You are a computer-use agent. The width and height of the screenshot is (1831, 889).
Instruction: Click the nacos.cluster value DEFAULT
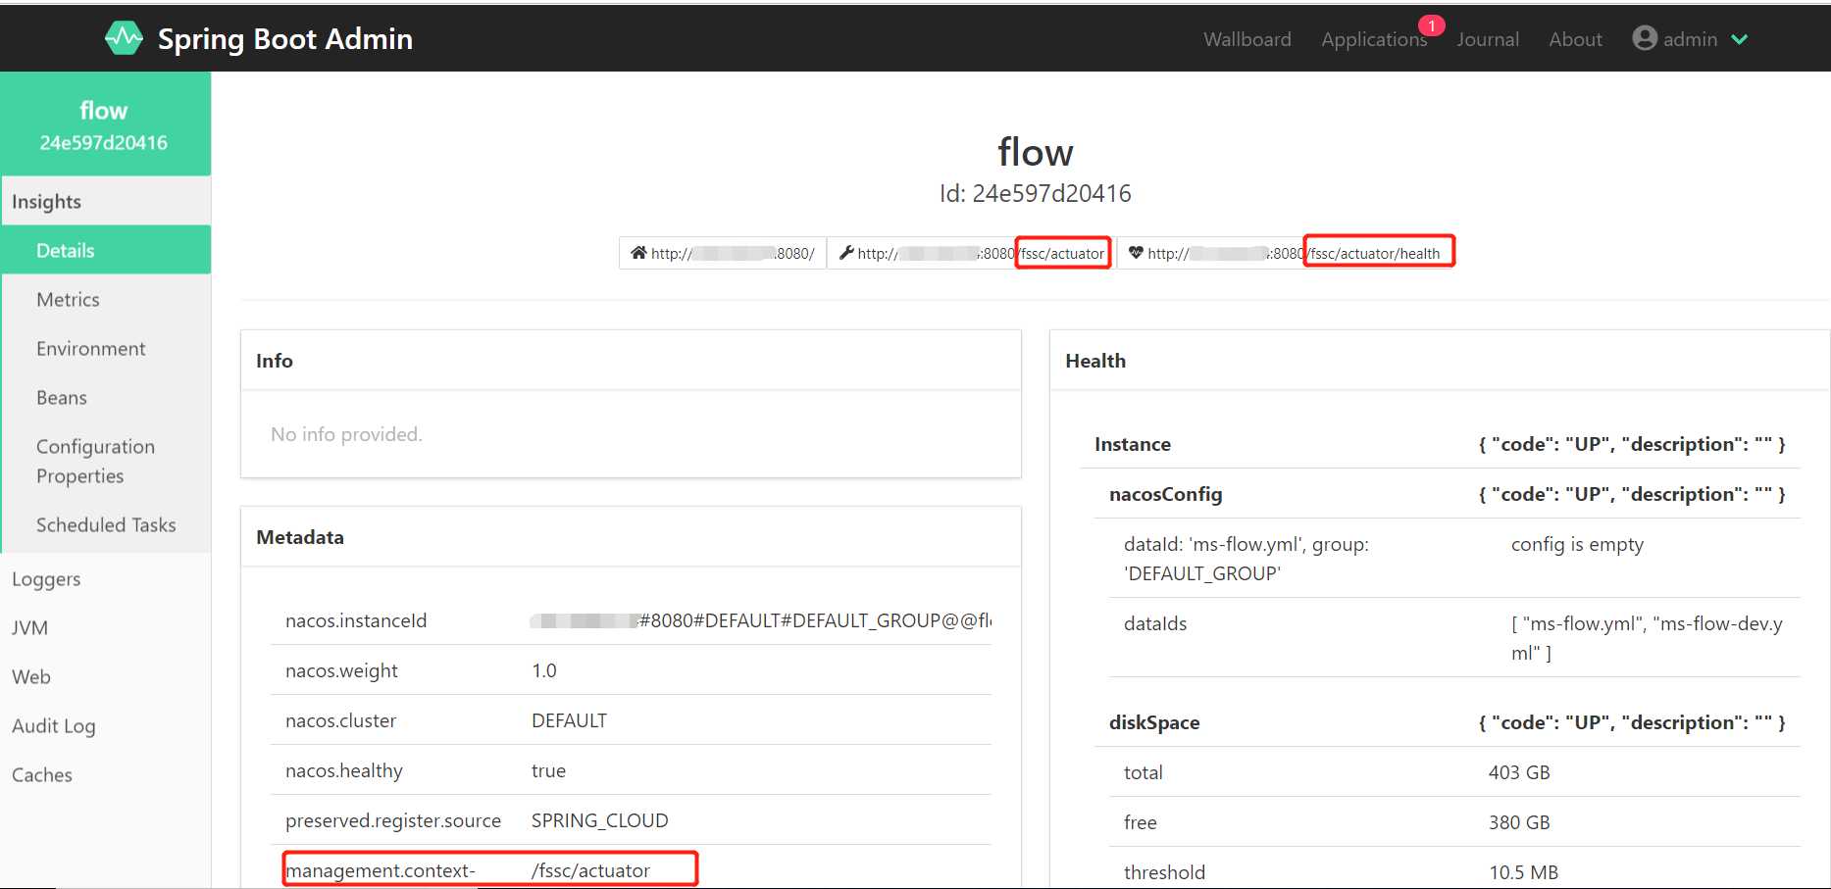569,720
